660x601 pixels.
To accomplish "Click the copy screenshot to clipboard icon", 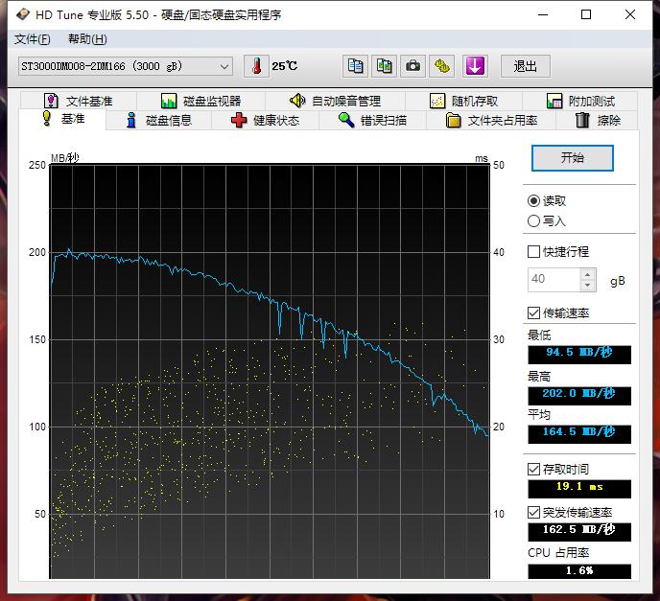I will pos(385,66).
